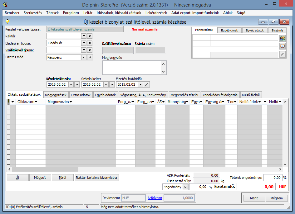Click the partner search people icon
The width and height of the screenshot is (295, 214).
(283, 38)
